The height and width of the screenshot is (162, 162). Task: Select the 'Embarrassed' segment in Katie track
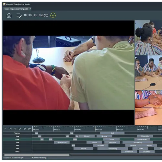[142, 139]
